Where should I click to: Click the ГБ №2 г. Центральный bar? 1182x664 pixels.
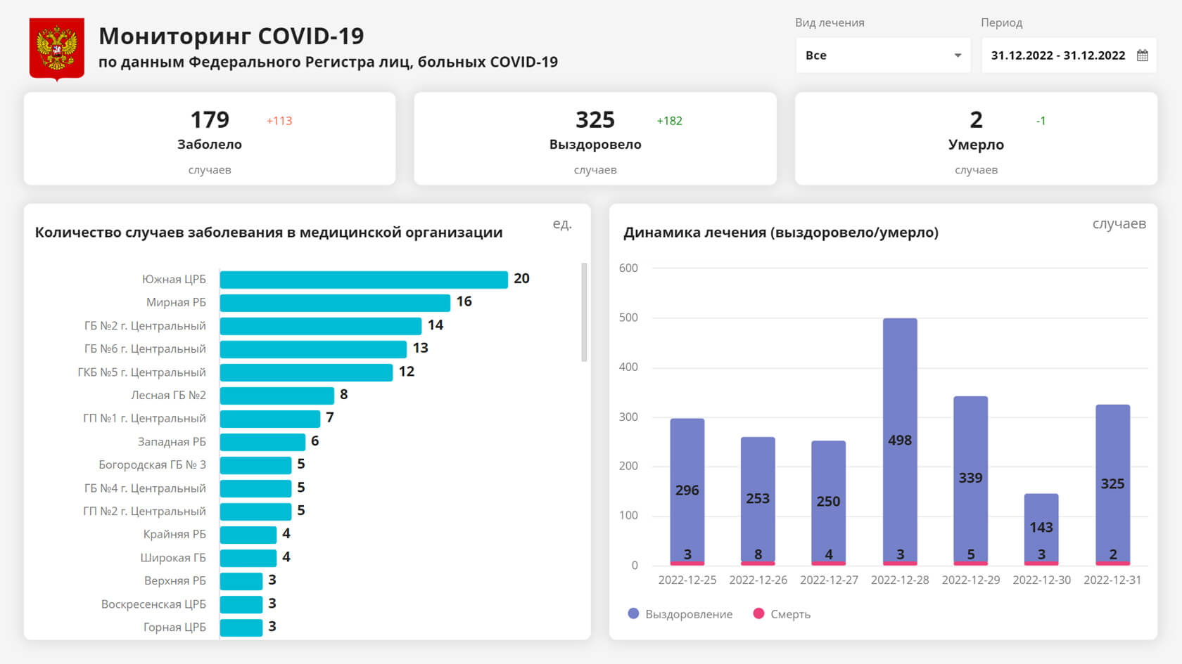coord(321,326)
